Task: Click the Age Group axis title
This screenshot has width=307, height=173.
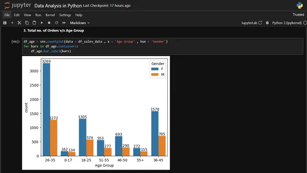Action: point(104,165)
